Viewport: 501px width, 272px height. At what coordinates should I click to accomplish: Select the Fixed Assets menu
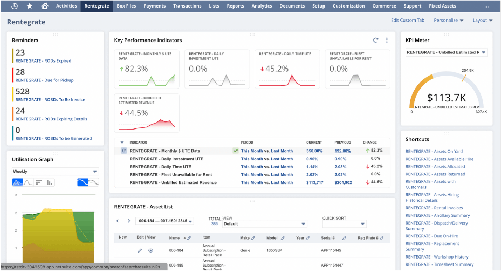pyautogui.click(x=442, y=6)
